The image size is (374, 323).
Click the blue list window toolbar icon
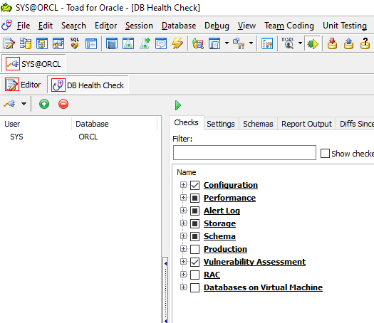click(91, 43)
